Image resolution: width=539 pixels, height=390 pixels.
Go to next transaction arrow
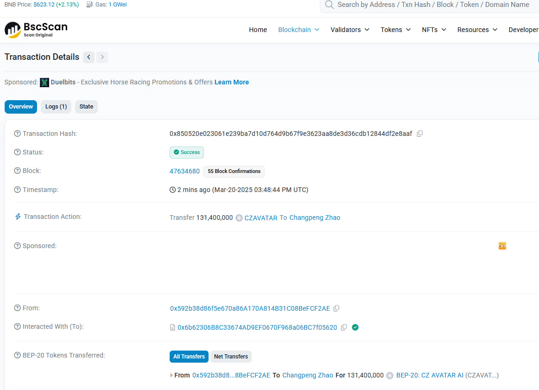(x=102, y=57)
